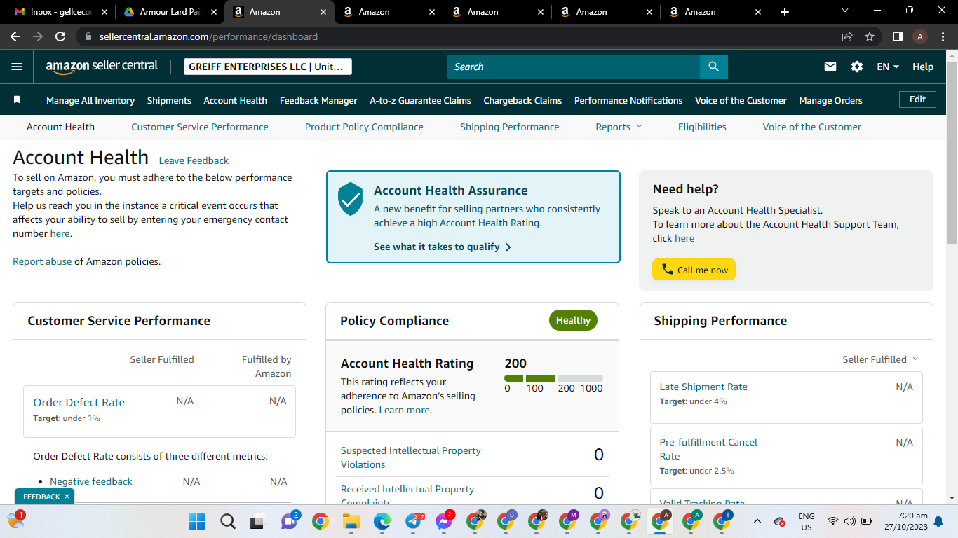Open Manage Orders in nav bar
The height and width of the screenshot is (538, 958).
tap(830, 100)
